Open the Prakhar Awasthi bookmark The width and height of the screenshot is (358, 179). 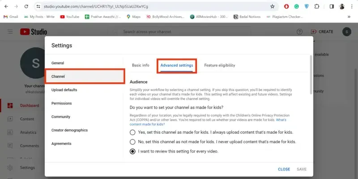point(103,17)
